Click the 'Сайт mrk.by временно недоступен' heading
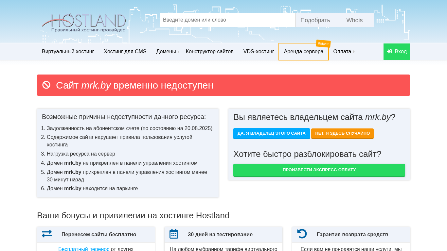 134,85
